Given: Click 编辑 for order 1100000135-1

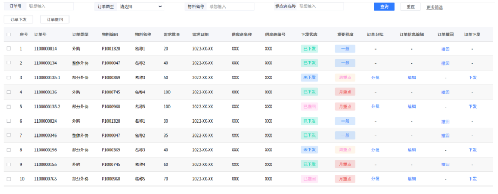Looking at the screenshot, I should tap(412, 77).
